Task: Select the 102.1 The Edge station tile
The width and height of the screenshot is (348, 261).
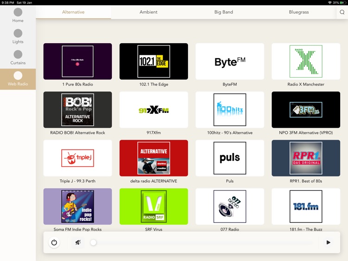Action: click(x=154, y=61)
